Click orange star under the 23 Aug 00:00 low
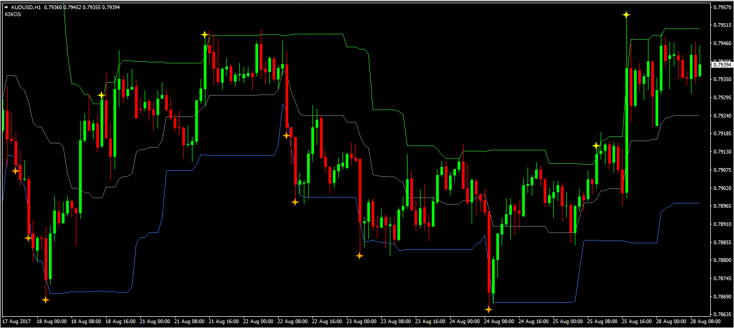Viewport: 734px width, 328px height. (x=360, y=256)
